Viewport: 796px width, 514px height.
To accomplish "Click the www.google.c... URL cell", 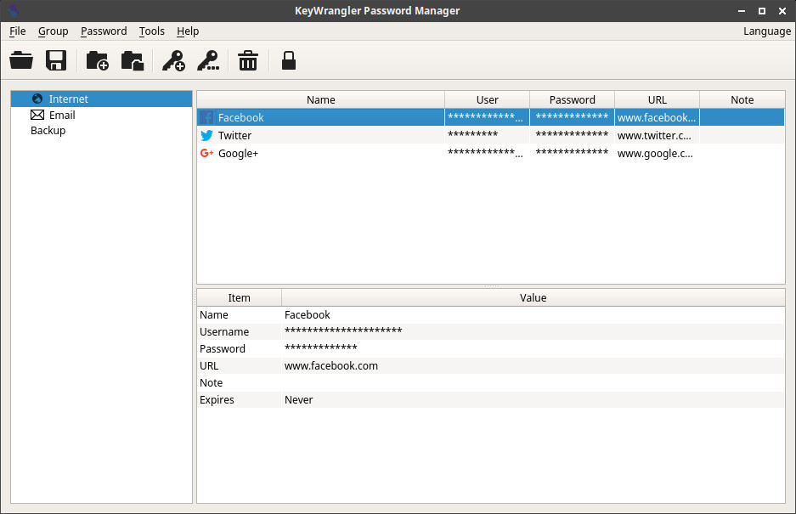I will pos(657,154).
